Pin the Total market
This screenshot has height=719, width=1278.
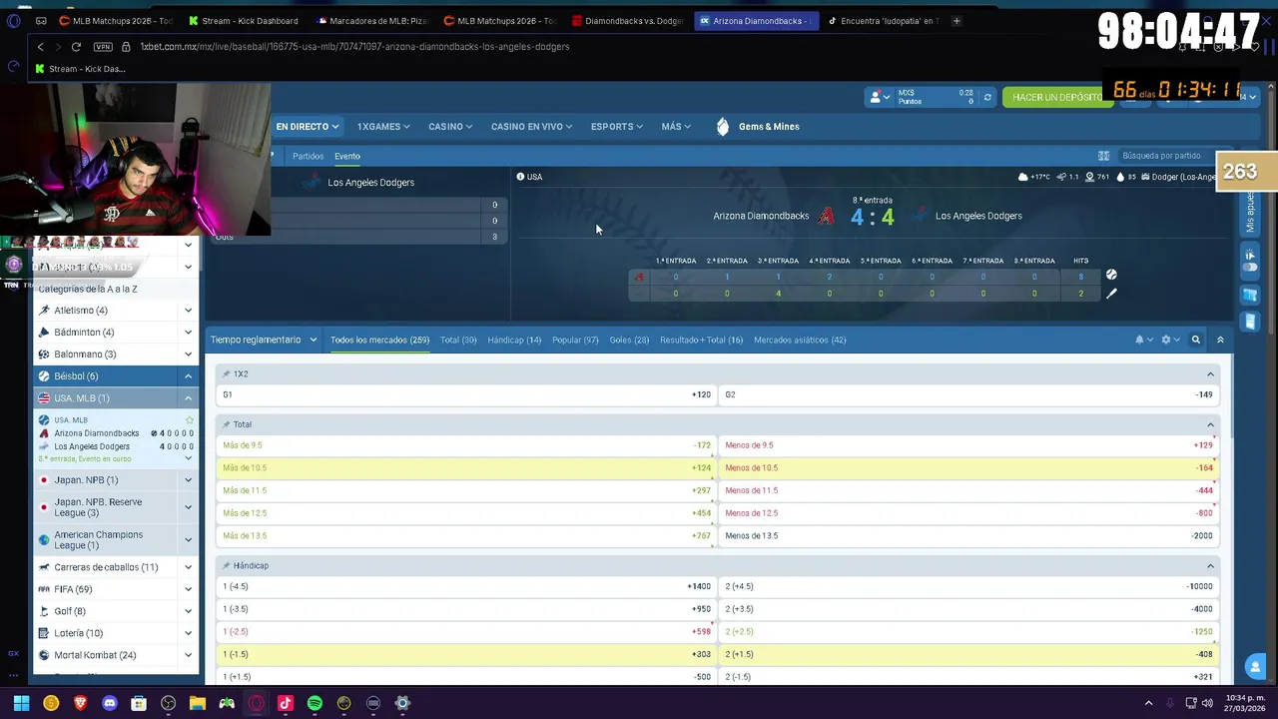(x=227, y=424)
